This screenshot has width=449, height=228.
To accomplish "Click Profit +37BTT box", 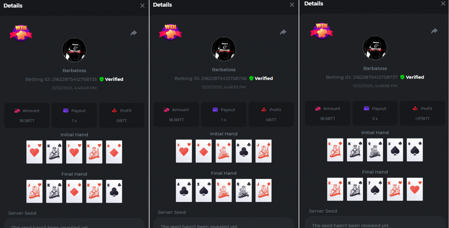I will pyautogui.click(x=422, y=113).
